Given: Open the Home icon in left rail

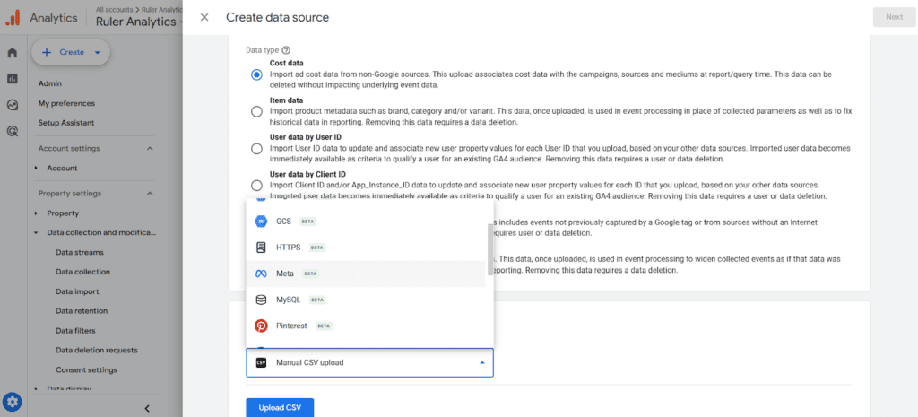Looking at the screenshot, I should [x=13, y=53].
